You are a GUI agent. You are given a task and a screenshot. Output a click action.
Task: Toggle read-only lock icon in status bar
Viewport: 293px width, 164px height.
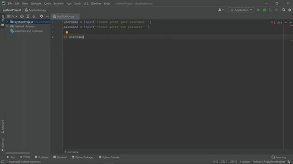[x=289, y=162]
